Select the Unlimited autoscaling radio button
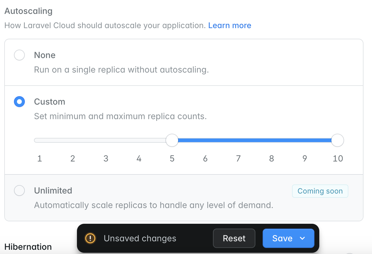Image resolution: width=372 pixels, height=254 pixels. pyautogui.click(x=19, y=191)
